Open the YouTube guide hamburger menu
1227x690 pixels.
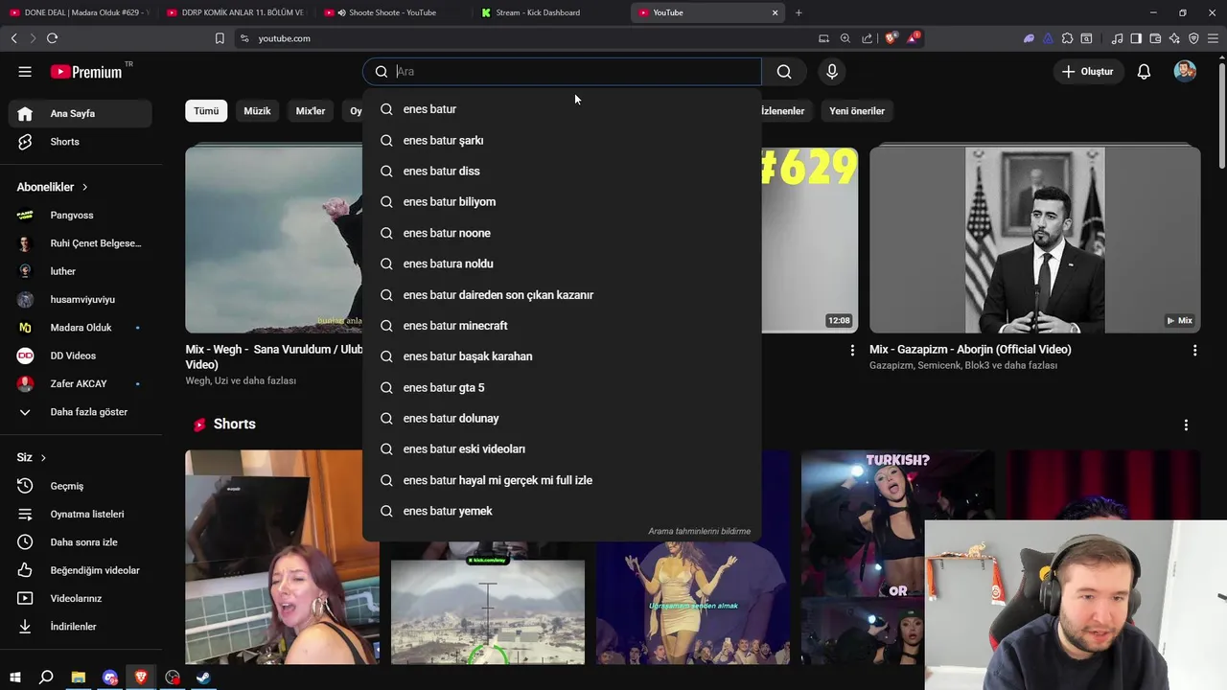click(25, 72)
